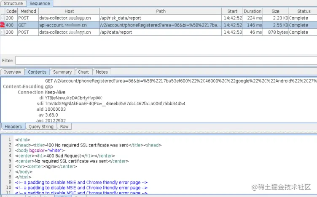Screen dimensions: 317x197
Task: Click the nginx center line
Action: point(46,167)
